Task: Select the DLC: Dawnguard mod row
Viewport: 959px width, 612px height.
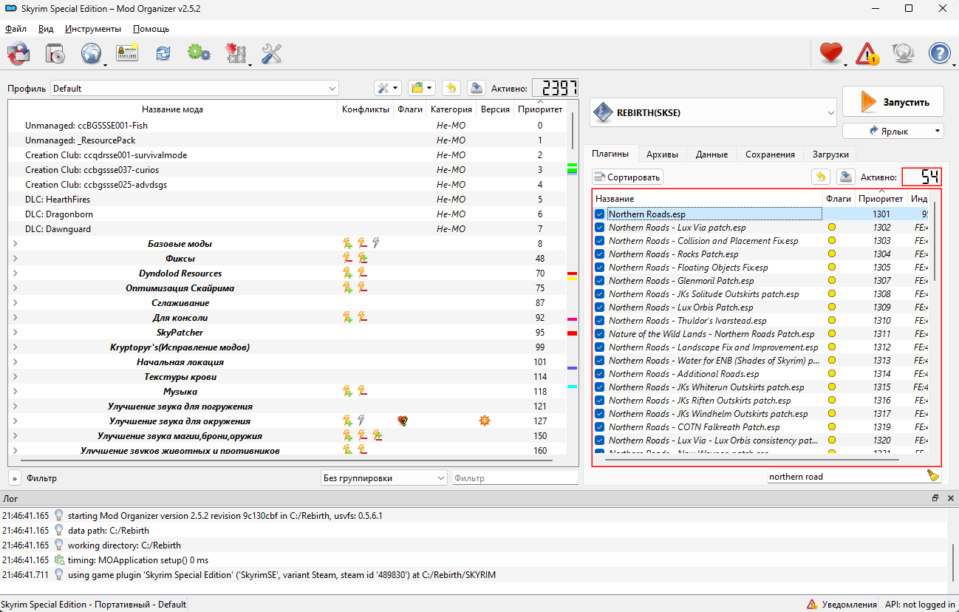Action: (x=287, y=229)
